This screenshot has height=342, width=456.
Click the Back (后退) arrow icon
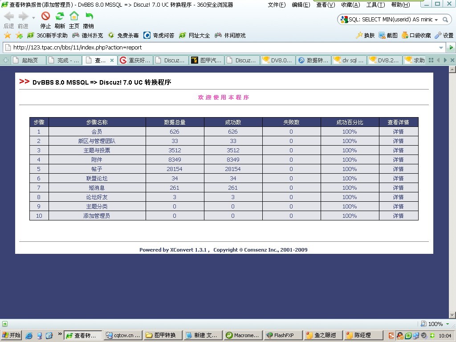(x=9, y=16)
